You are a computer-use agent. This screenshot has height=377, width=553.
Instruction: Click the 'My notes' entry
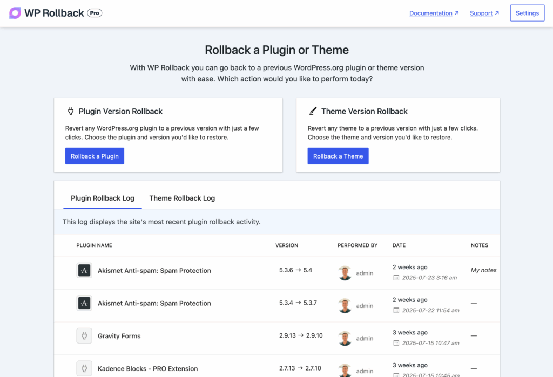[x=483, y=270]
